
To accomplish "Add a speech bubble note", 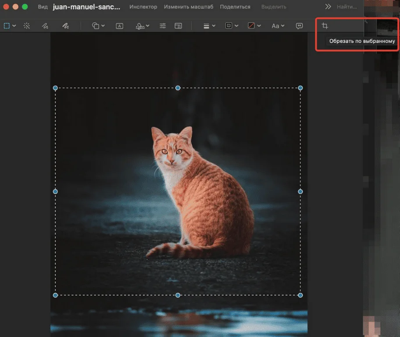I will click(x=299, y=26).
